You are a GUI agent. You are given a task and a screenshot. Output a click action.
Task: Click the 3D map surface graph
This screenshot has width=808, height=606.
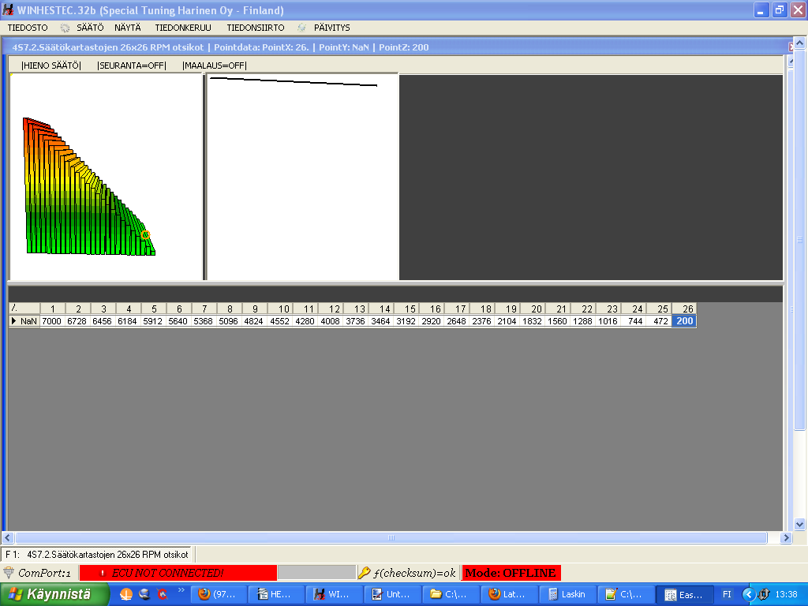point(88,186)
